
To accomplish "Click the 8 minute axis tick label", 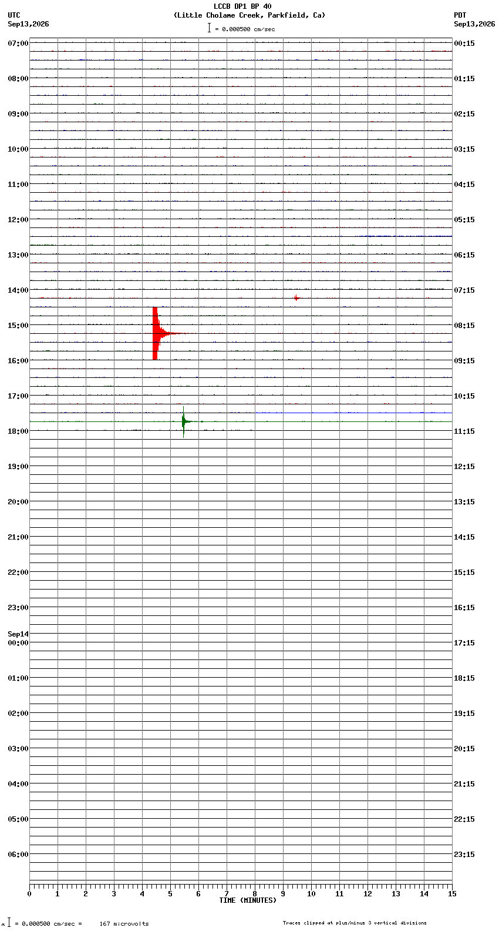I will coord(255,894).
